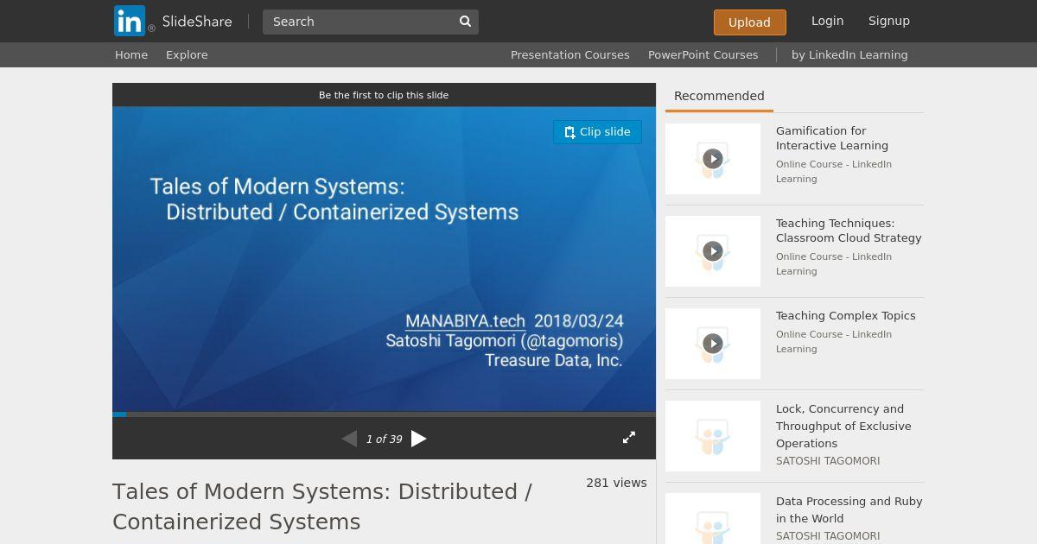Viewport: 1037px width, 544px height.
Task: Play Teaching Techniques Classroom Cloud Strategy thumbnail
Action: [x=713, y=251]
